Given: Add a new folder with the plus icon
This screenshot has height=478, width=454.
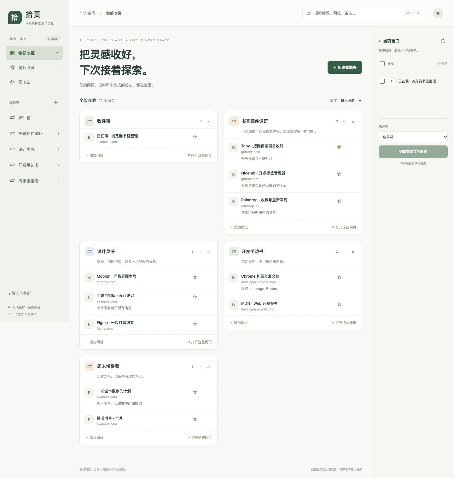Looking at the screenshot, I should tap(56, 103).
